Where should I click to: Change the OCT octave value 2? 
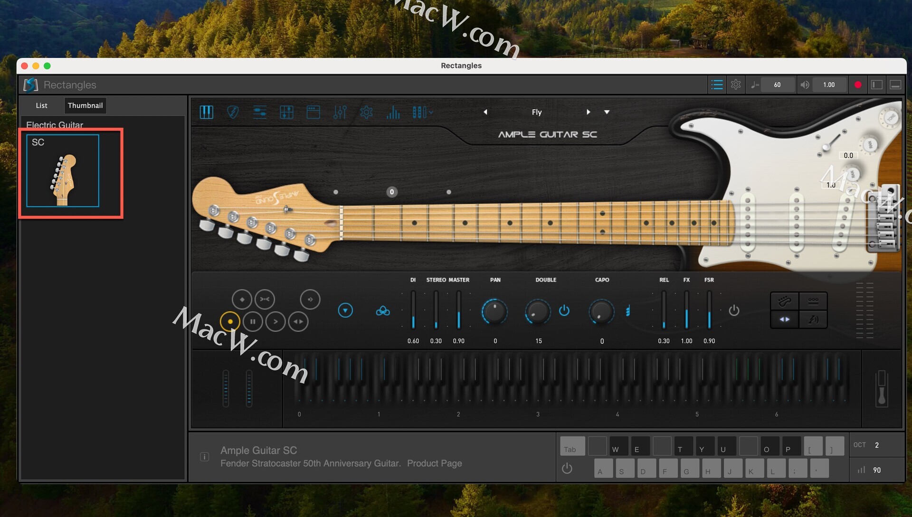877,445
